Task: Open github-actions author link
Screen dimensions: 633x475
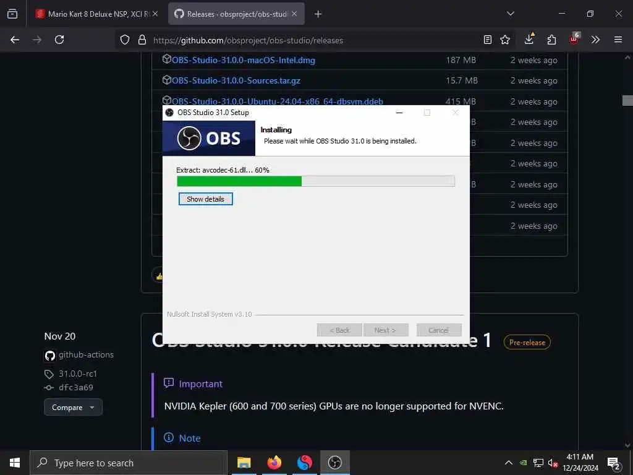Action: coord(86,354)
